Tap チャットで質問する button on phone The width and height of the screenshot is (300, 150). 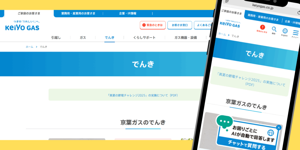246,144
